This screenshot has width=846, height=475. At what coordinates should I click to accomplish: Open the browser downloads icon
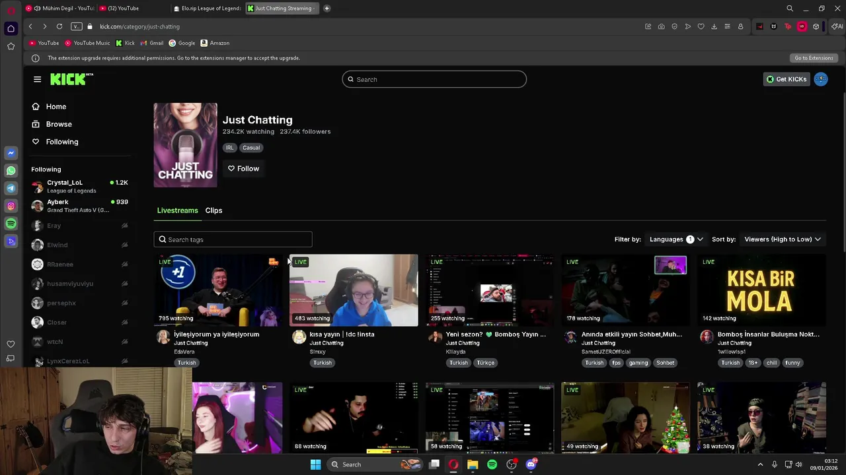pos(714,26)
